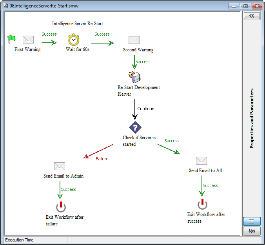Viewport: 265px width, 245px height.
Task: Click the Execution Time status bar field
Action: click(x=35, y=240)
